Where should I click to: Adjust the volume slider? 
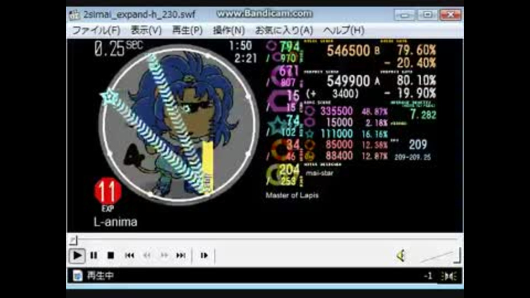(440, 256)
